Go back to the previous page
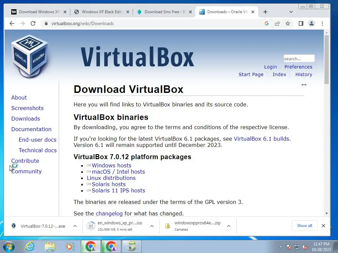 (12, 23)
